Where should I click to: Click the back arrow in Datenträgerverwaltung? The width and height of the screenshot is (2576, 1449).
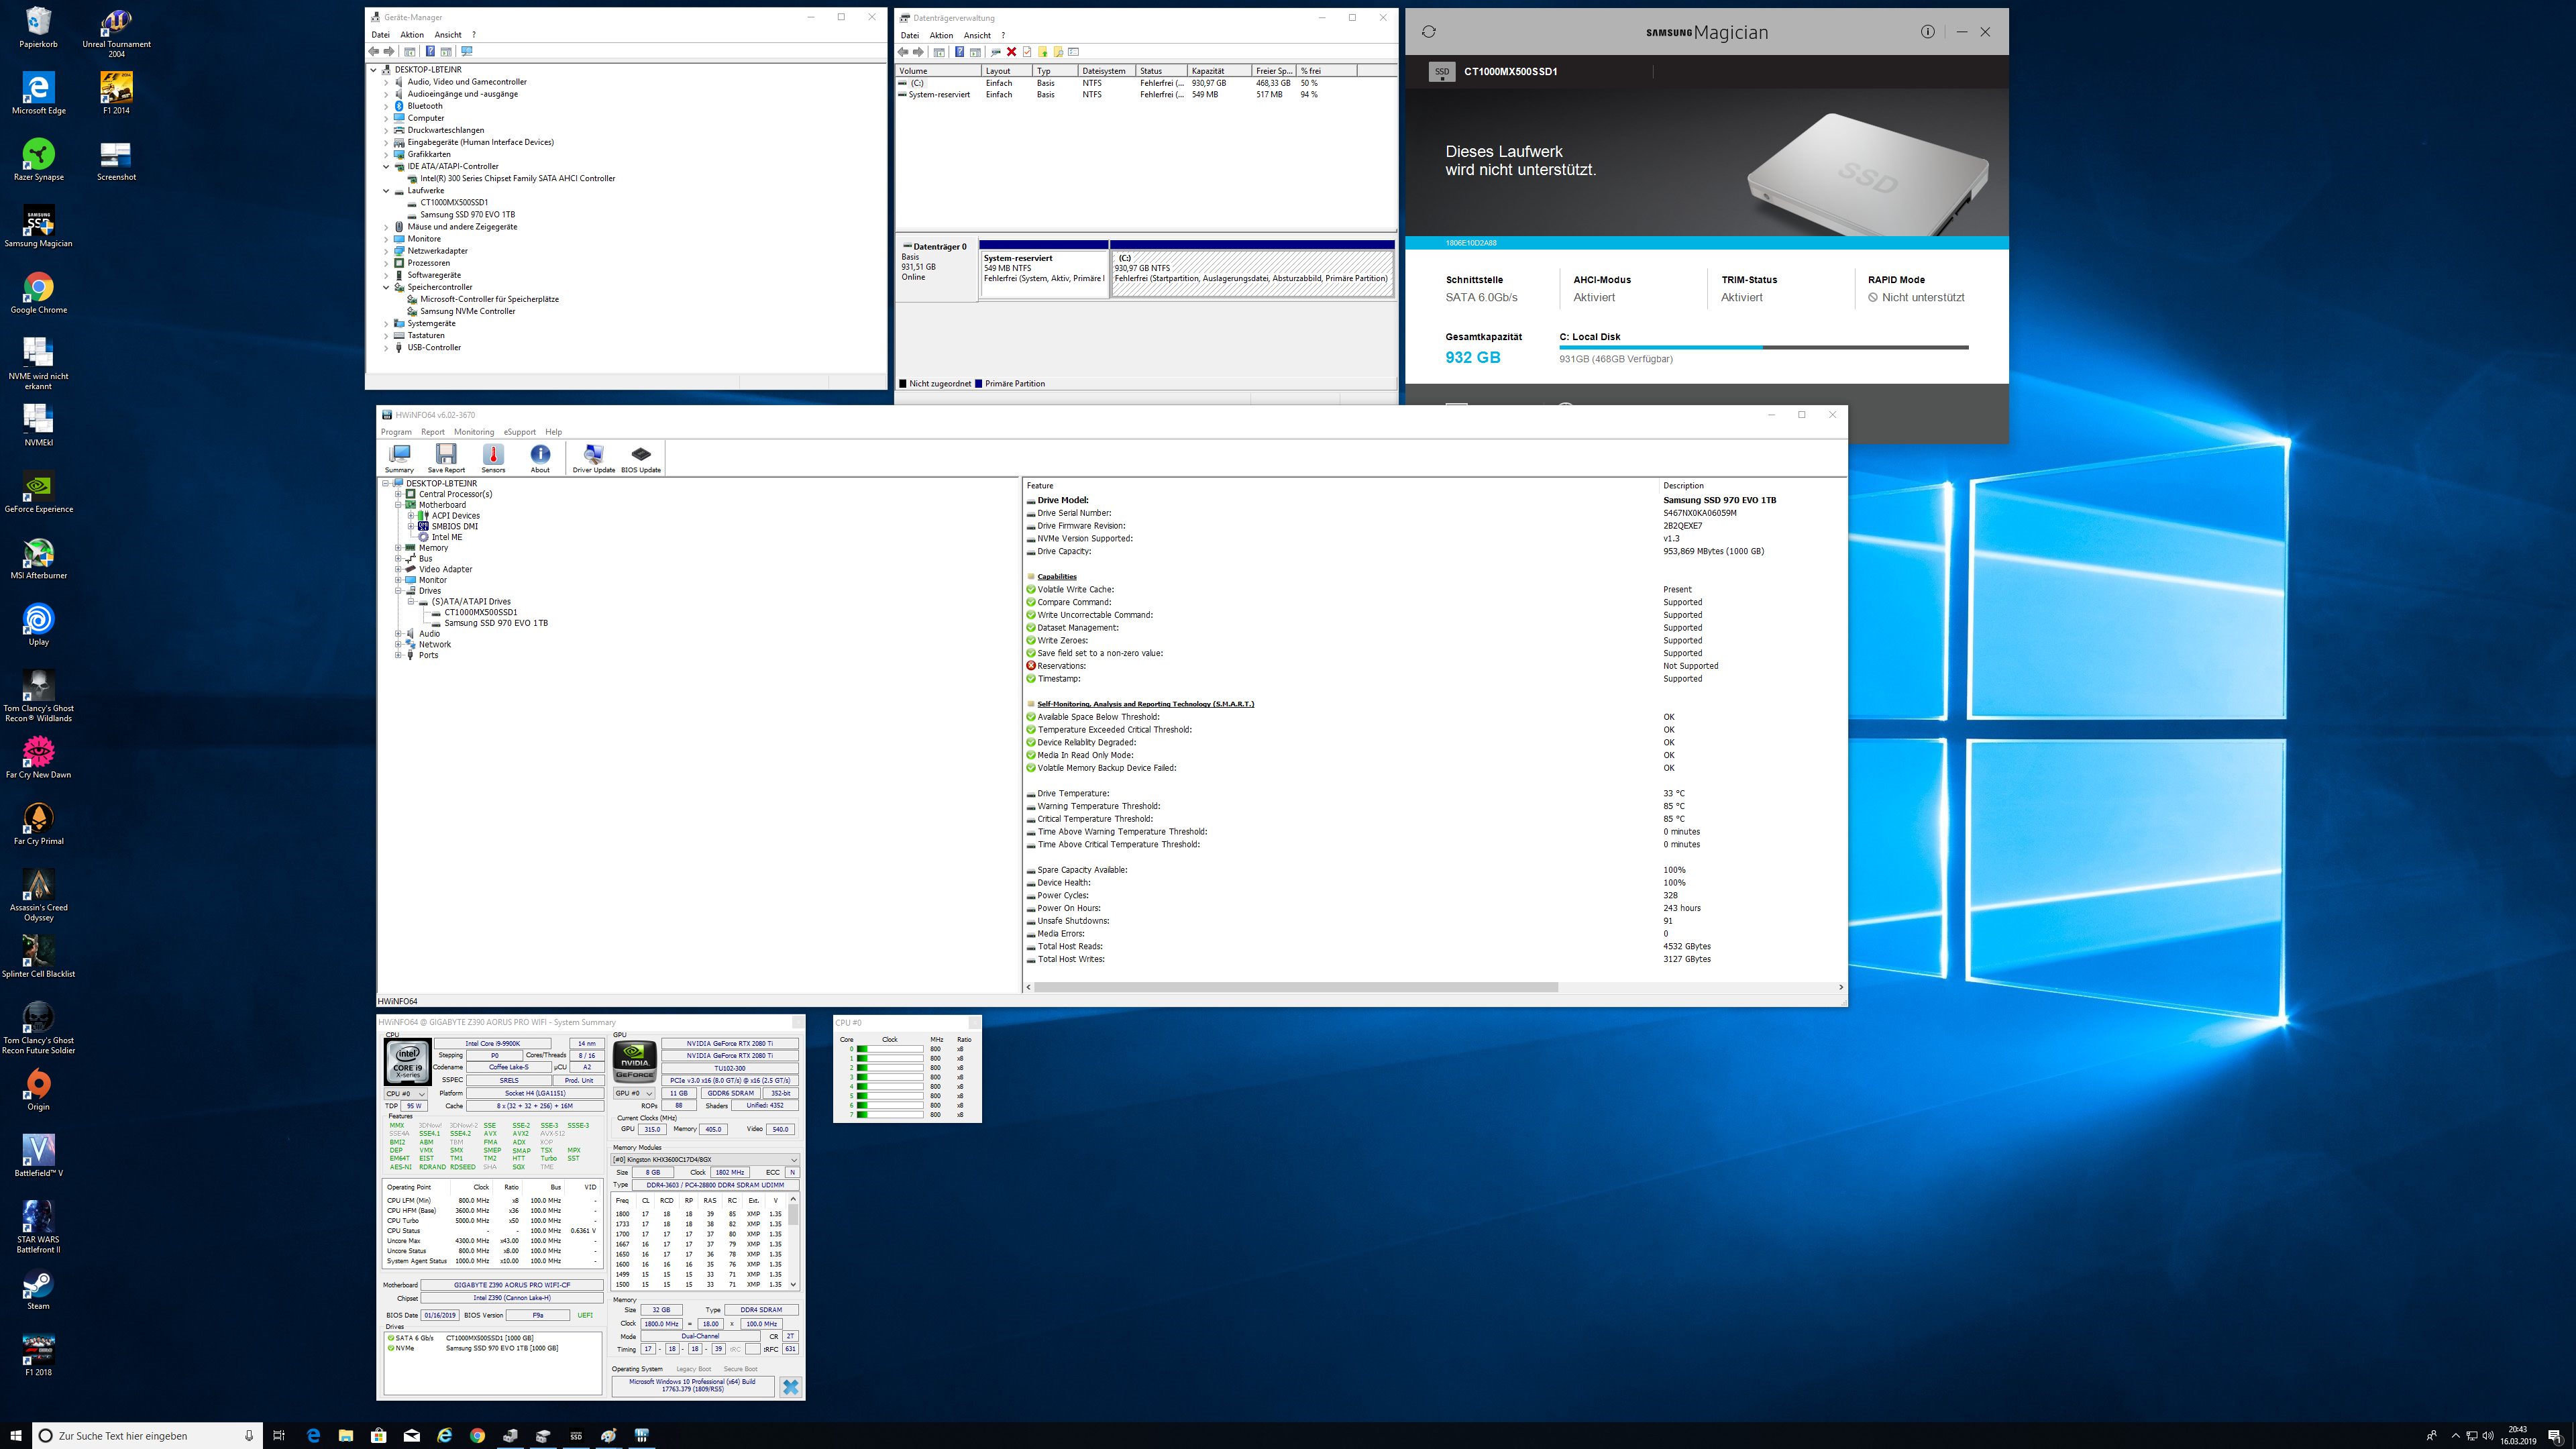tap(903, 52)
